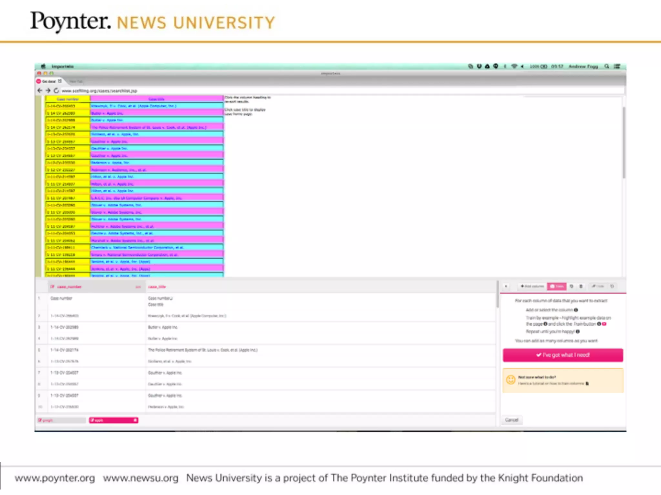This screenshot has height=495, width=661.
Task: Select the case_title column header
Action: pos(157,287)
